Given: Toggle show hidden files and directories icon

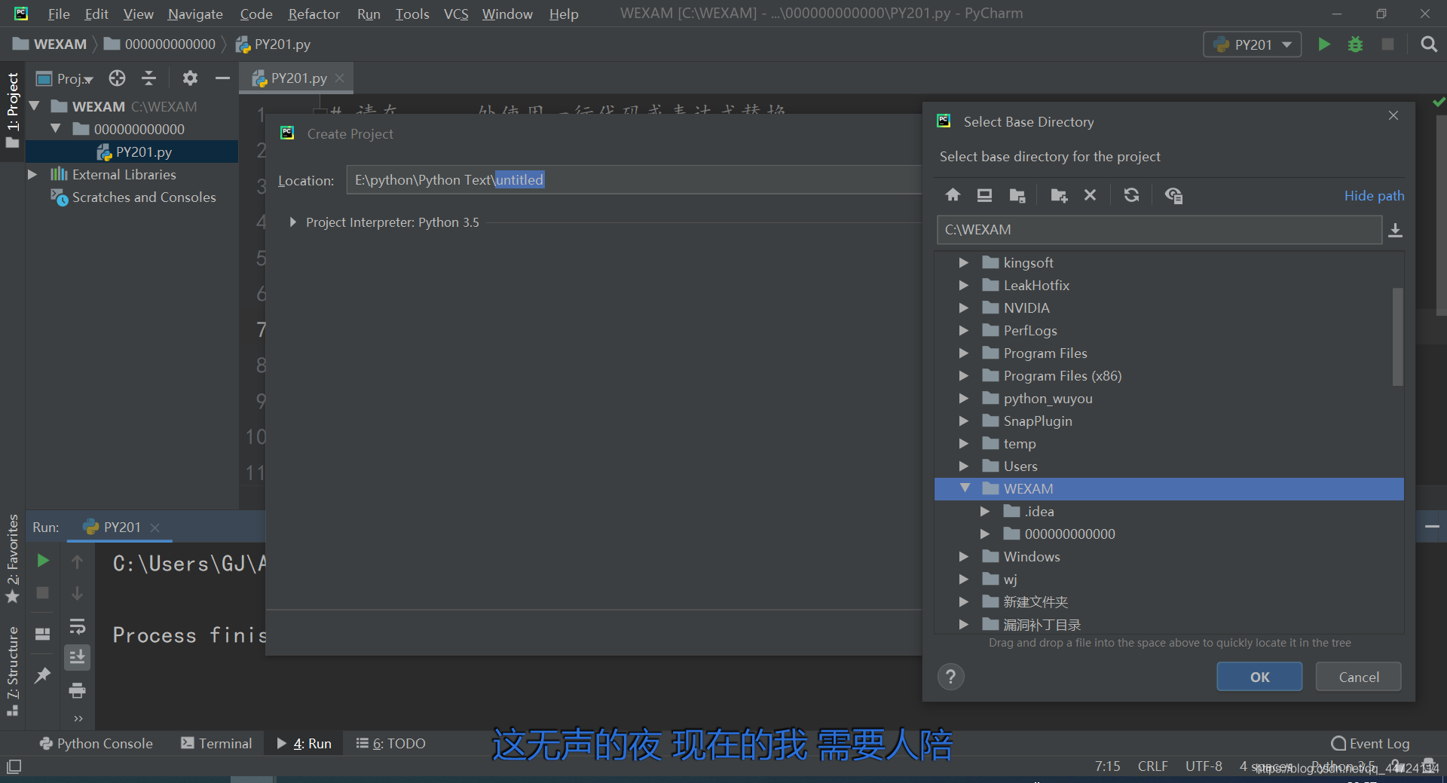Looking at the screenshot, I should coord(1173,195).
